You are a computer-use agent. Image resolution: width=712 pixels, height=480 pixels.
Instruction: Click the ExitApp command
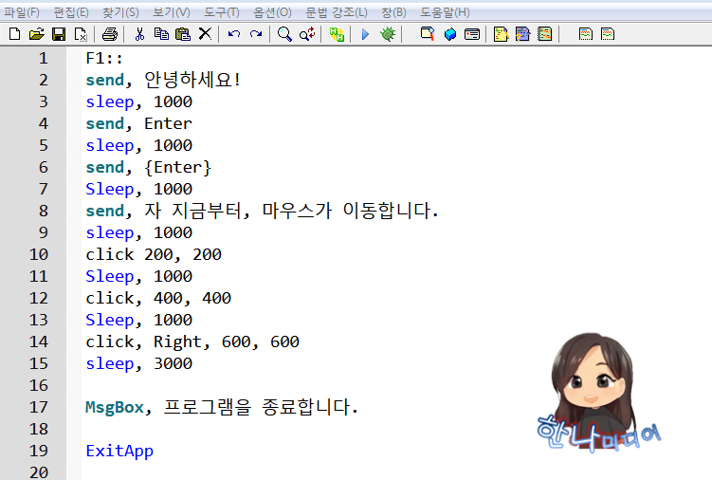tap(119, 451)
